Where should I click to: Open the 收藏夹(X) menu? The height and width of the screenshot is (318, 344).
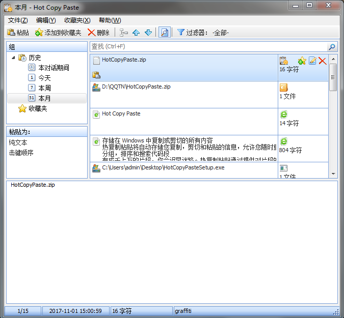tap(77, 20)
